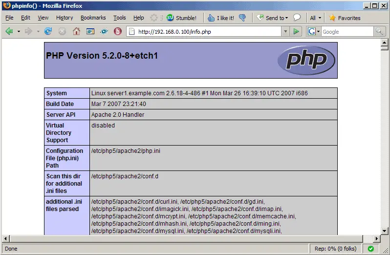Screen dimensions: 390x255
Task: Click the Linux server1.example.com system value
Action: pos(199,93)
